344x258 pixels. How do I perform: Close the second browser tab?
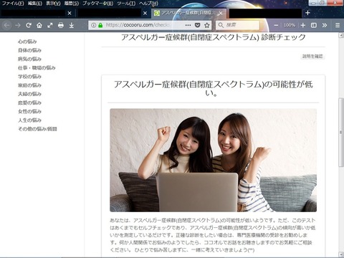tap(145, 13)
